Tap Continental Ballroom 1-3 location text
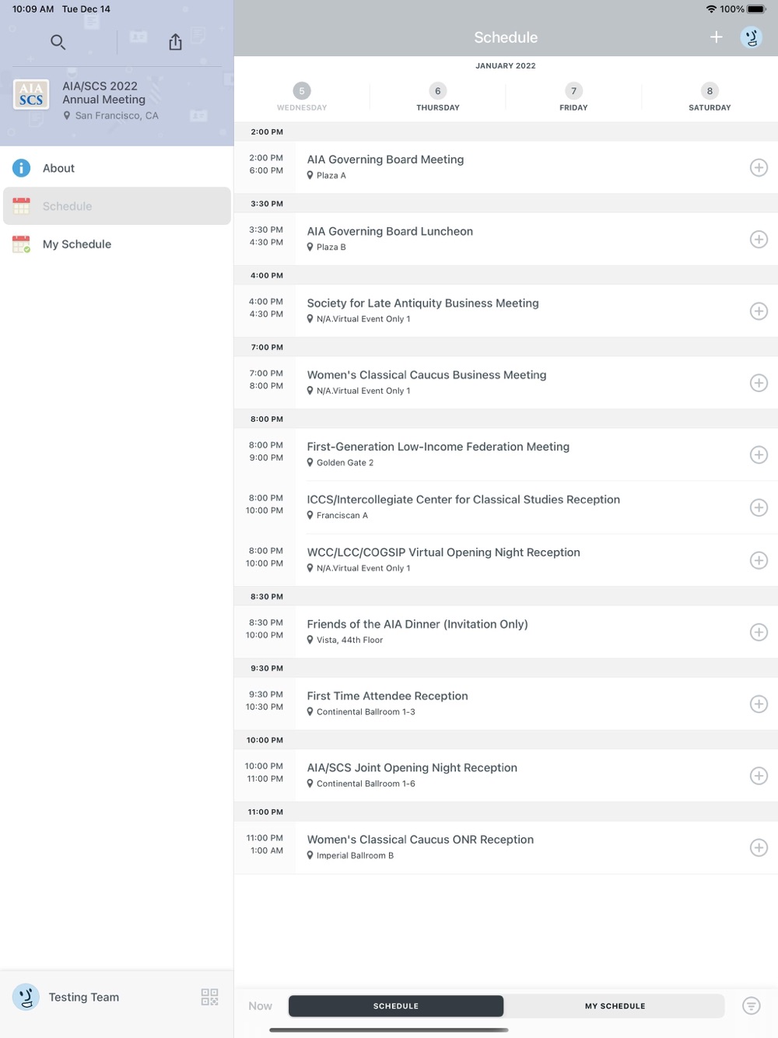778x1038 pixels. click(366, 712)
